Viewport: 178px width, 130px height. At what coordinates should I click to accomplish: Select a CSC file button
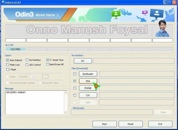tap(88, 95)
